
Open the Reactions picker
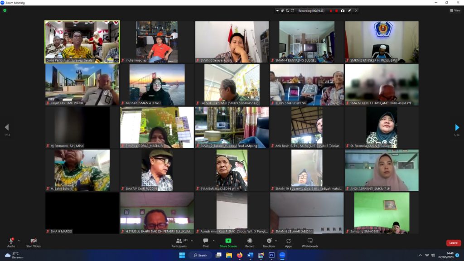coord(269,241)
